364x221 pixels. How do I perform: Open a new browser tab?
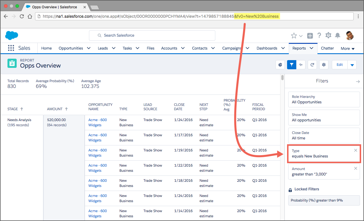tap(94, 7)
